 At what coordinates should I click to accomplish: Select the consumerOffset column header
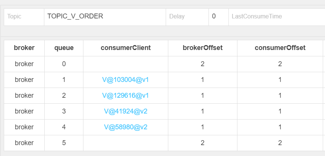point(280,48)
